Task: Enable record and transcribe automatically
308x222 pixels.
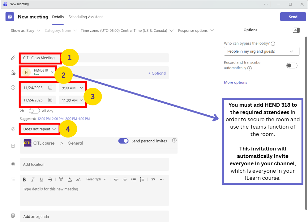Action: [x=292, y=65]
